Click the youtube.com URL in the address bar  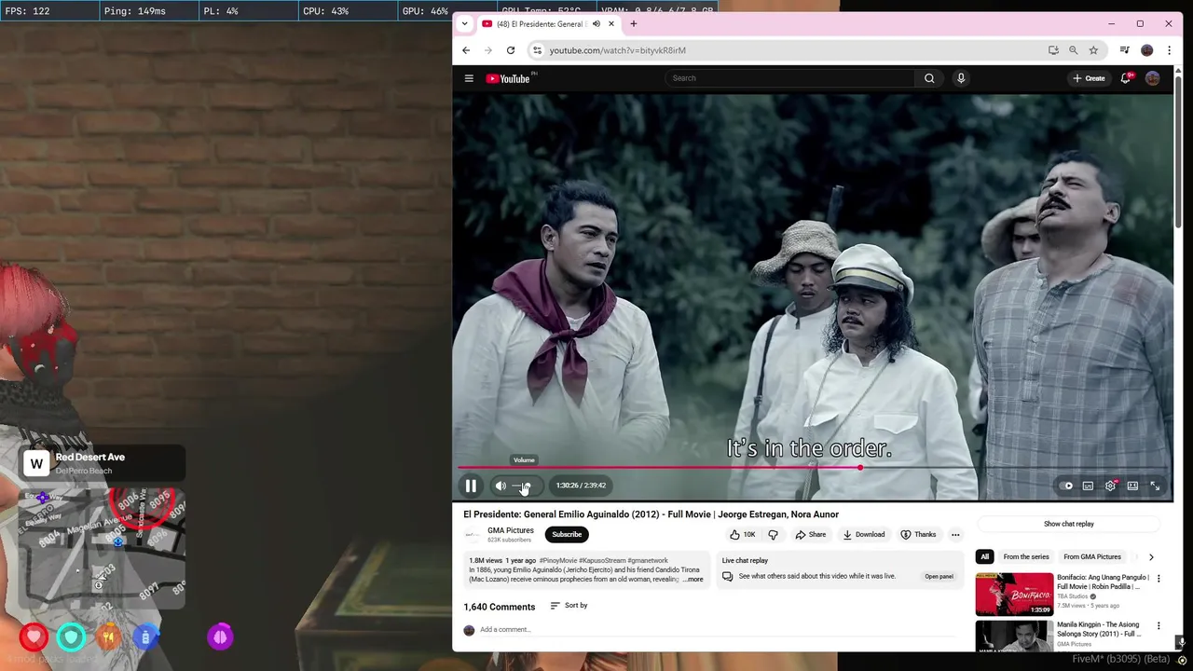[x=617, y=50]
